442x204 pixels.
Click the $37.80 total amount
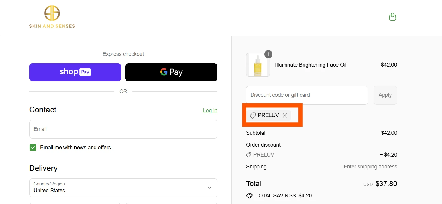[386, 184]
